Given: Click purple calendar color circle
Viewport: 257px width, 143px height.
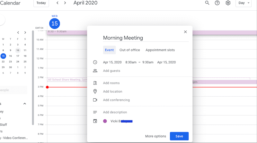Looking at the screenshot, I should (x=105, y=121).
